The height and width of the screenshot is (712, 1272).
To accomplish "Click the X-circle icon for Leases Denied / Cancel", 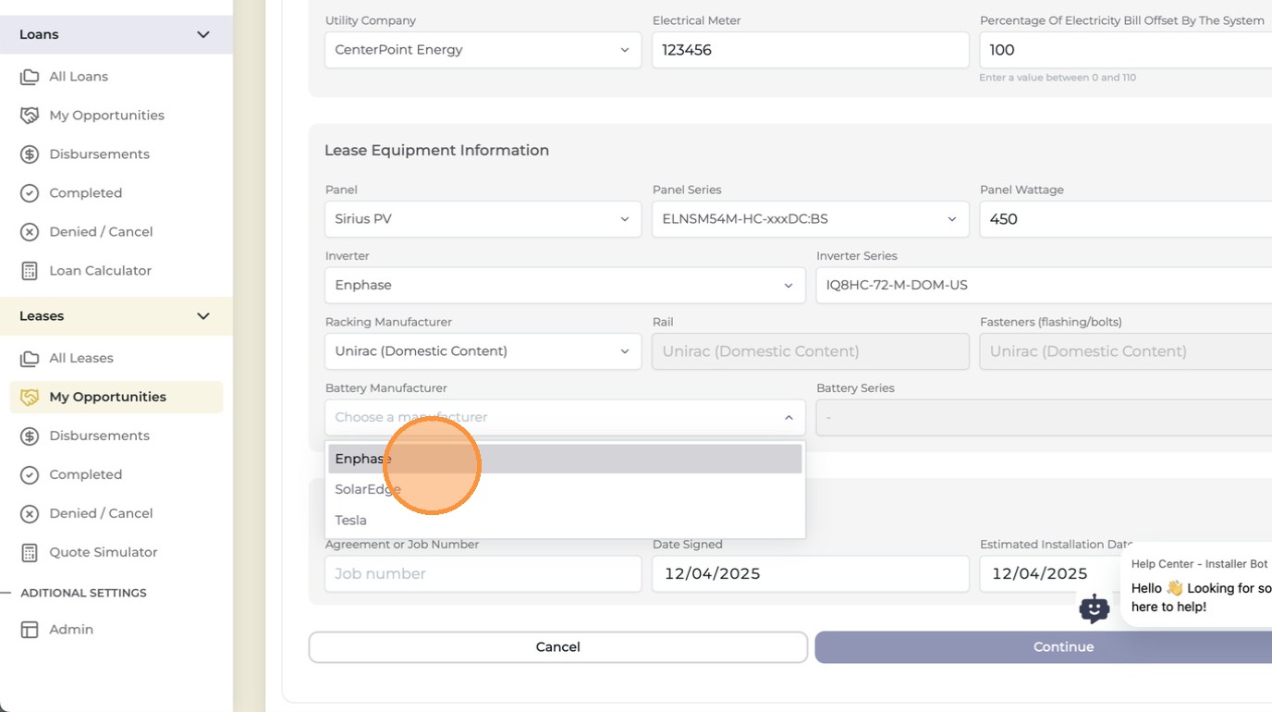I will (30, 513).
